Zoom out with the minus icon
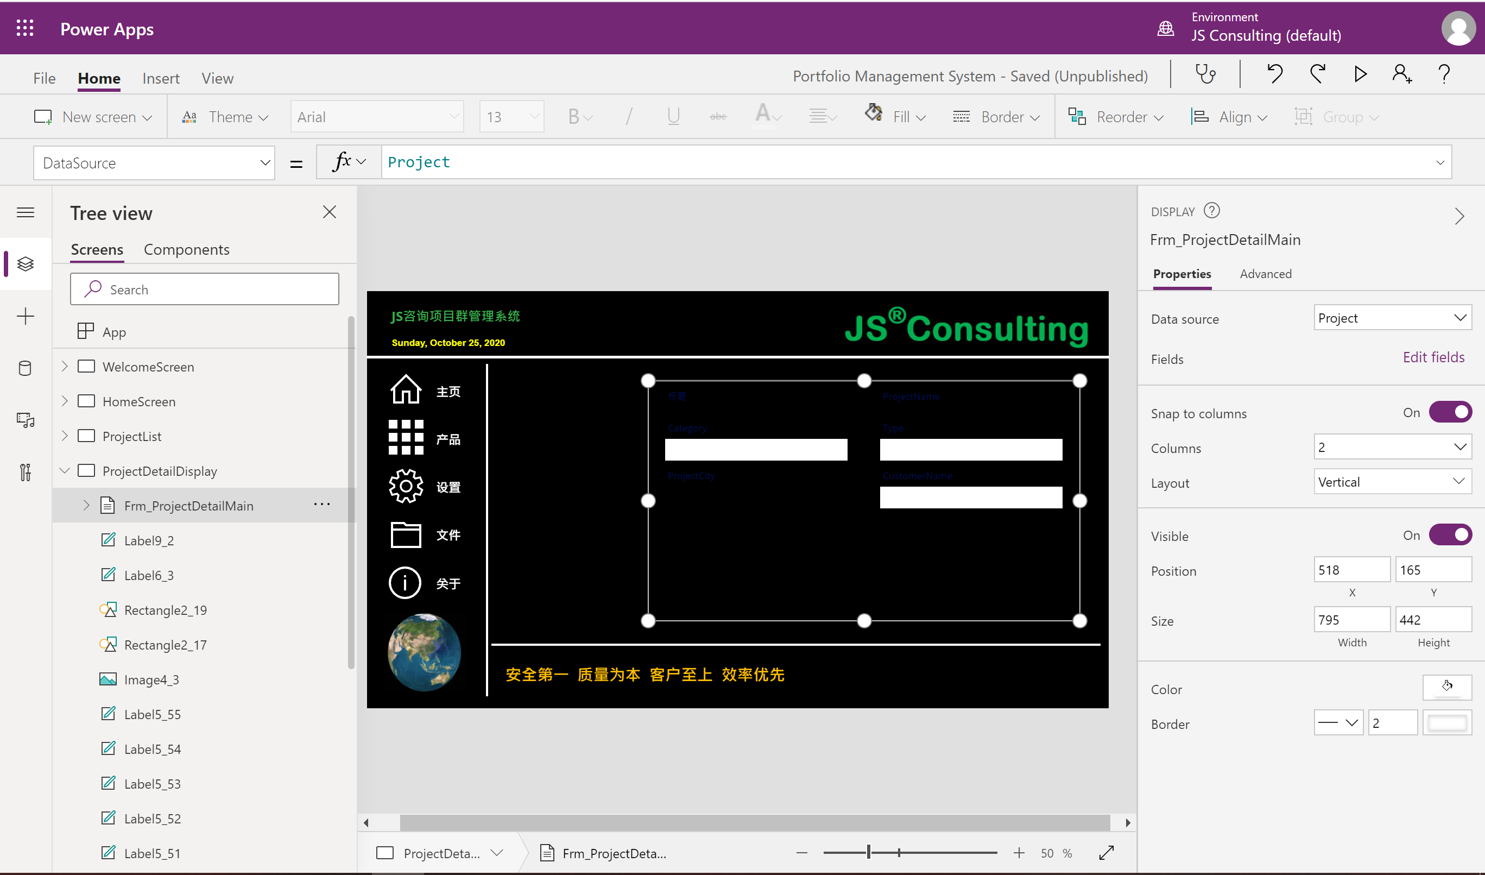Image resolution: width=1485 pixels, height=875 pixels. tap(801, 853)
